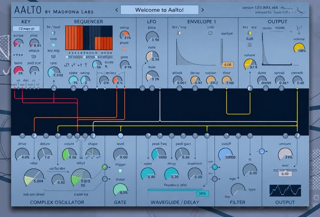Open the 'Welcome to Aalto!' preset menu

(x=159, y=10)
